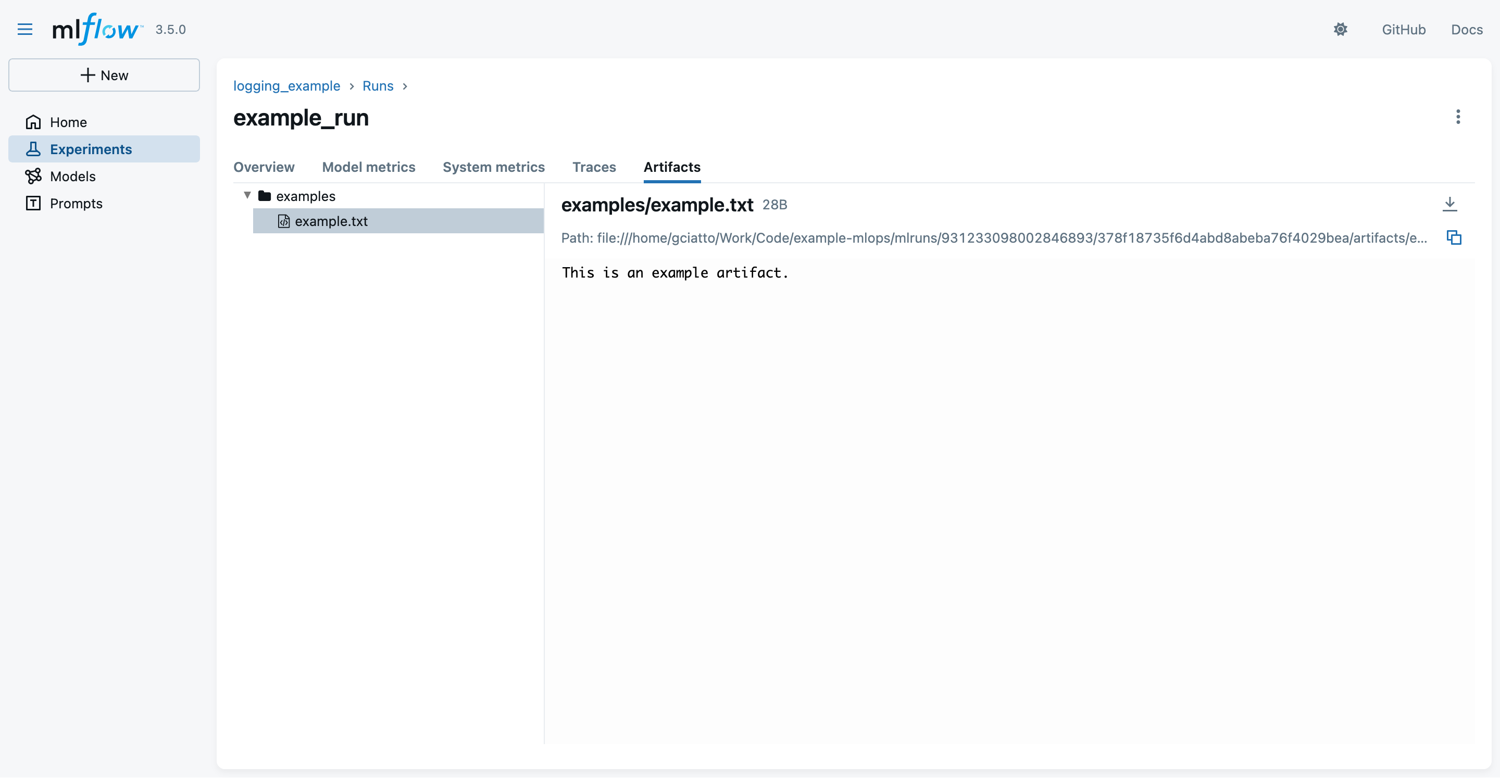Collapse the examples folder triangle
Screen dimensions: 1500x778
(x=247, y=196)
